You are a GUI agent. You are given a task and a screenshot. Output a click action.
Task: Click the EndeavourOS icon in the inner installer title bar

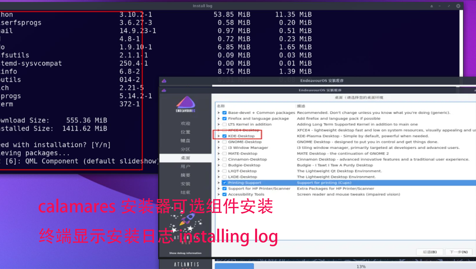[164, 90]
